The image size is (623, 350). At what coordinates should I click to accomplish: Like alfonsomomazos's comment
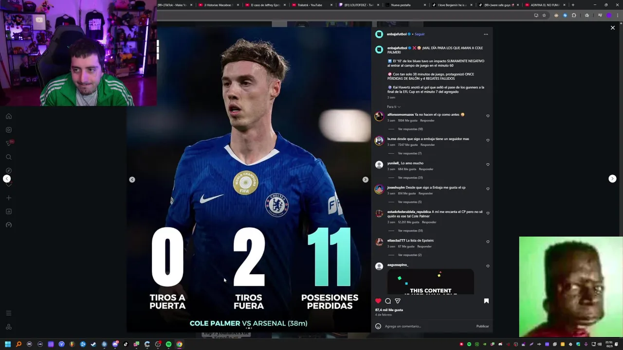coord(488,116)
